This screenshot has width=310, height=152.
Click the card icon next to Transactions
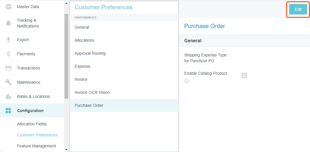tap(8, 68)
